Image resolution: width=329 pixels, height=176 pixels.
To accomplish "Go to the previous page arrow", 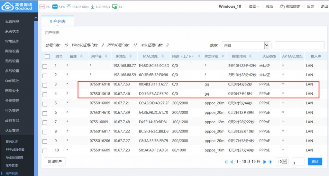I will [232, 162].
